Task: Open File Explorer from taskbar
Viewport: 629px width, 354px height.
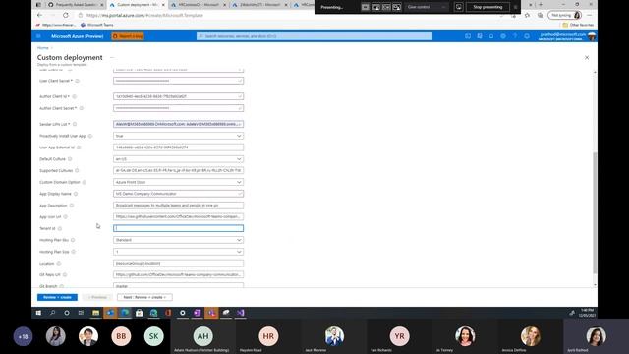Action: [x=96, y=313]
